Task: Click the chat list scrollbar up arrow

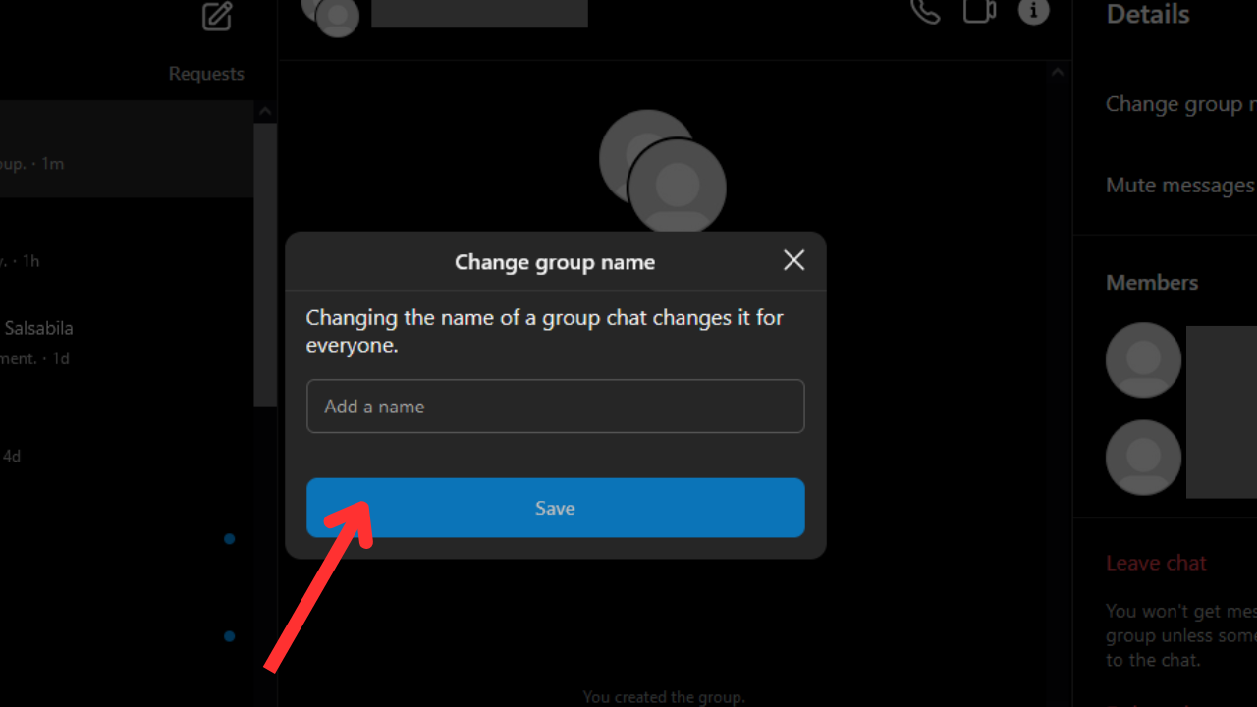Action: 264,112
